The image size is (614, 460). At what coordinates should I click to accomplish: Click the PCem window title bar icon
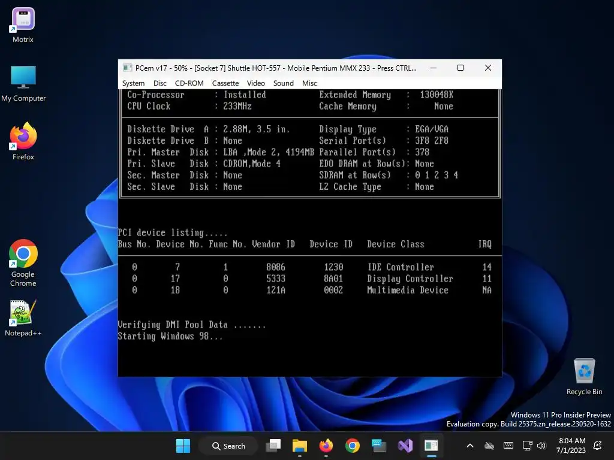point(127,68)
